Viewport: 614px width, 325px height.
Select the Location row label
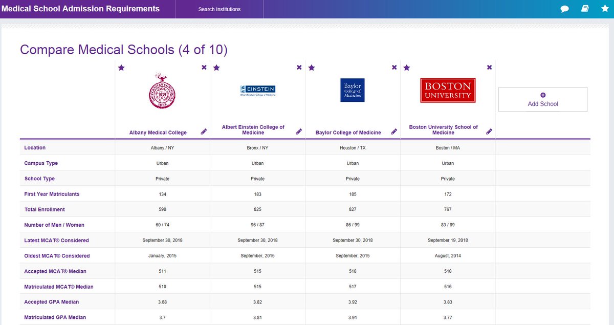[x=35, y=148]
